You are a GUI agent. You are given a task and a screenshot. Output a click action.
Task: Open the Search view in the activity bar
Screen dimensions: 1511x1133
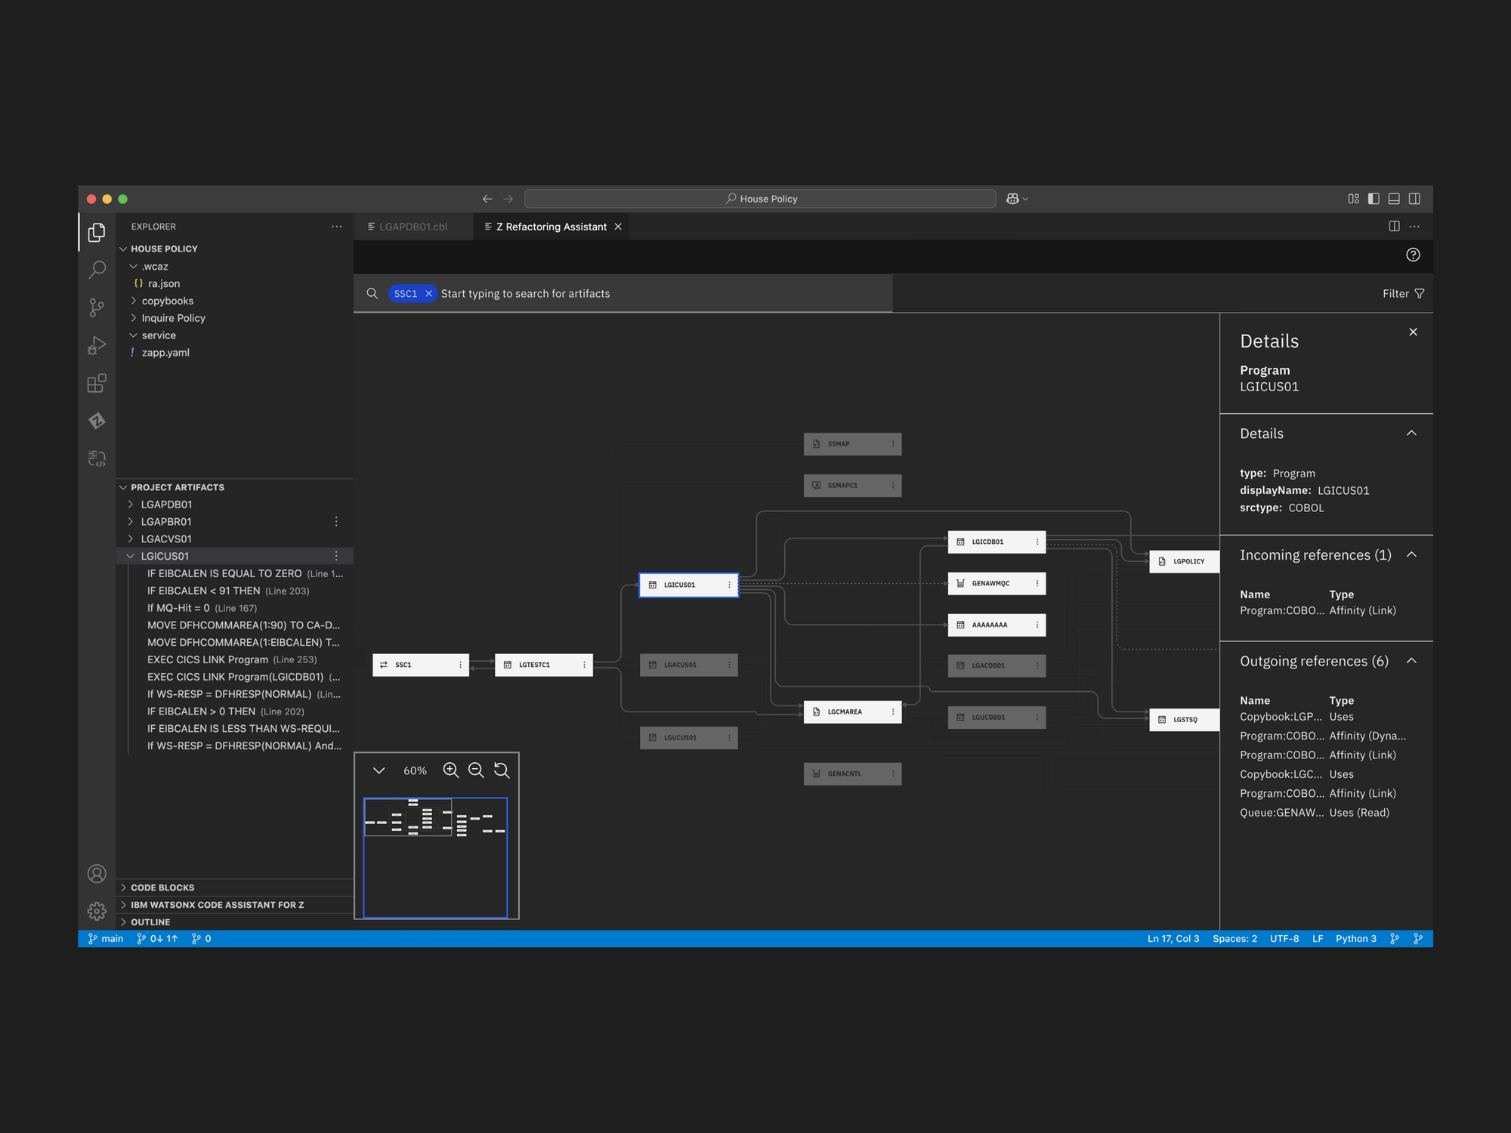[97, 270]
